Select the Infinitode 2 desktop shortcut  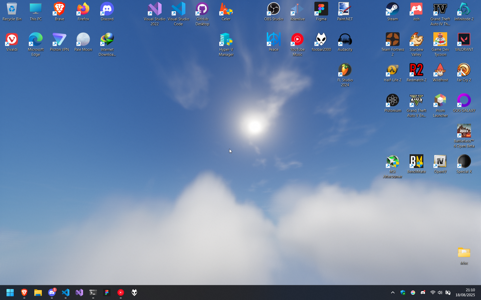464,12
